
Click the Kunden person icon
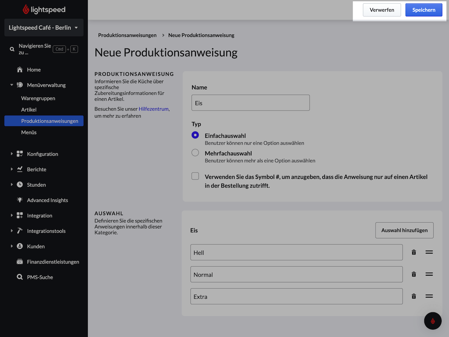click(20, 246)
